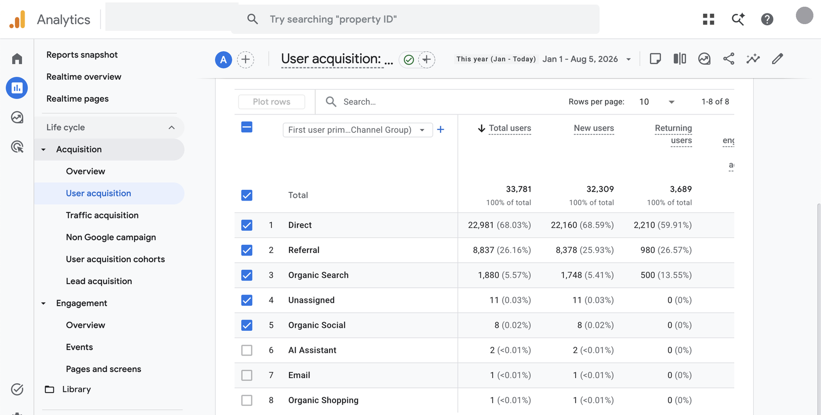Click the Direct channel row label
This screenshot has height=415, width=821.
(x=300, y=225)
